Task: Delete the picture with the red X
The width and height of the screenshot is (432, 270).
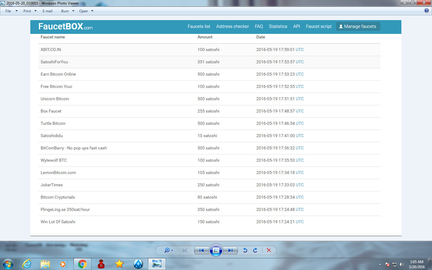Action: tap(269, 250)
